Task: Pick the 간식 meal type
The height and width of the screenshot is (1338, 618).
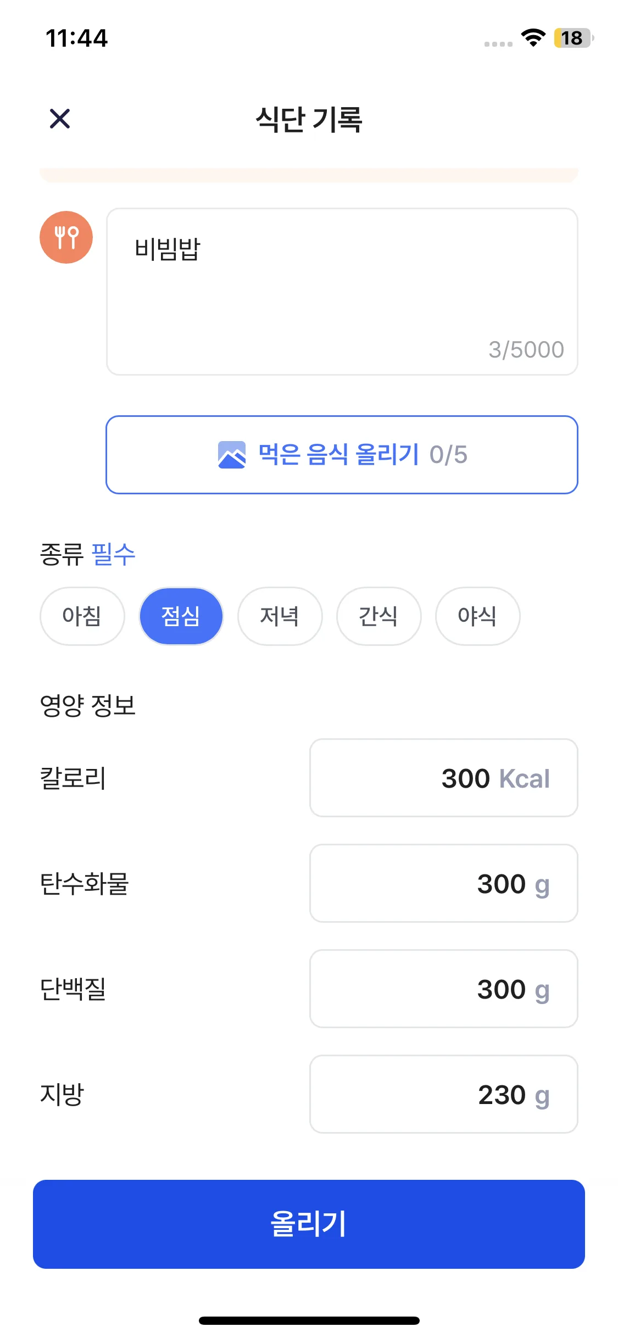Action: [378, 616]
